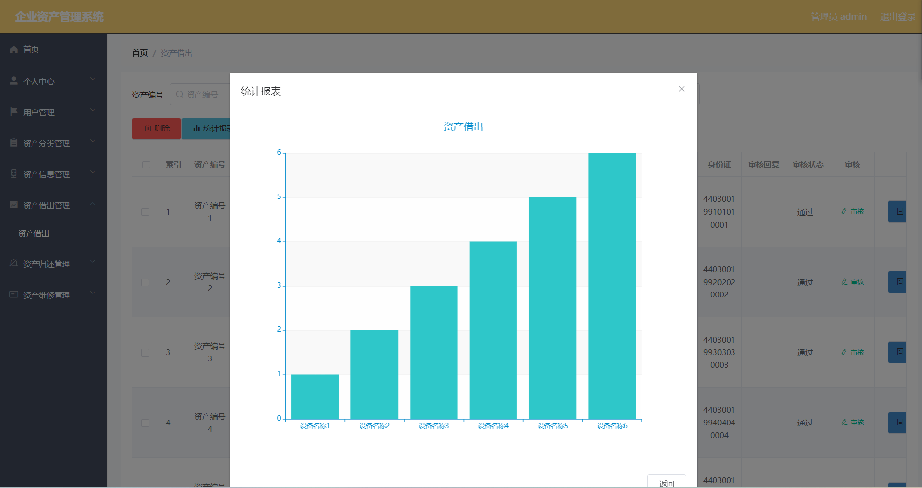Click the 退出登录 link

898,17
